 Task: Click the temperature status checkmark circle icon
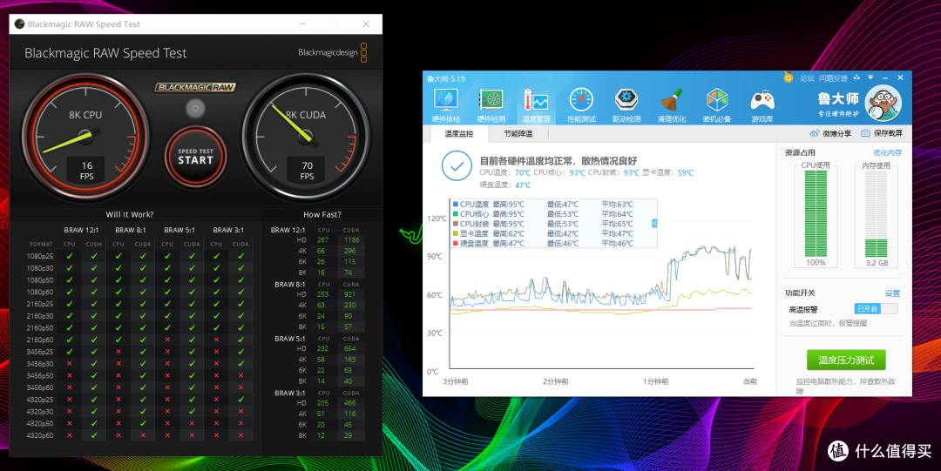457,166
